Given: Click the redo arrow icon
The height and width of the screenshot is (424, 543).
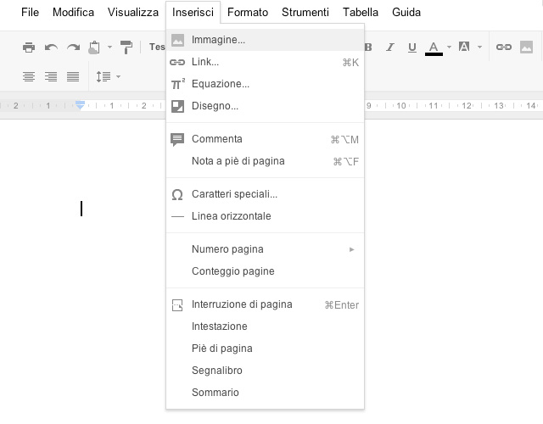Looking at the screenshot, I should (x=73, y=47).
